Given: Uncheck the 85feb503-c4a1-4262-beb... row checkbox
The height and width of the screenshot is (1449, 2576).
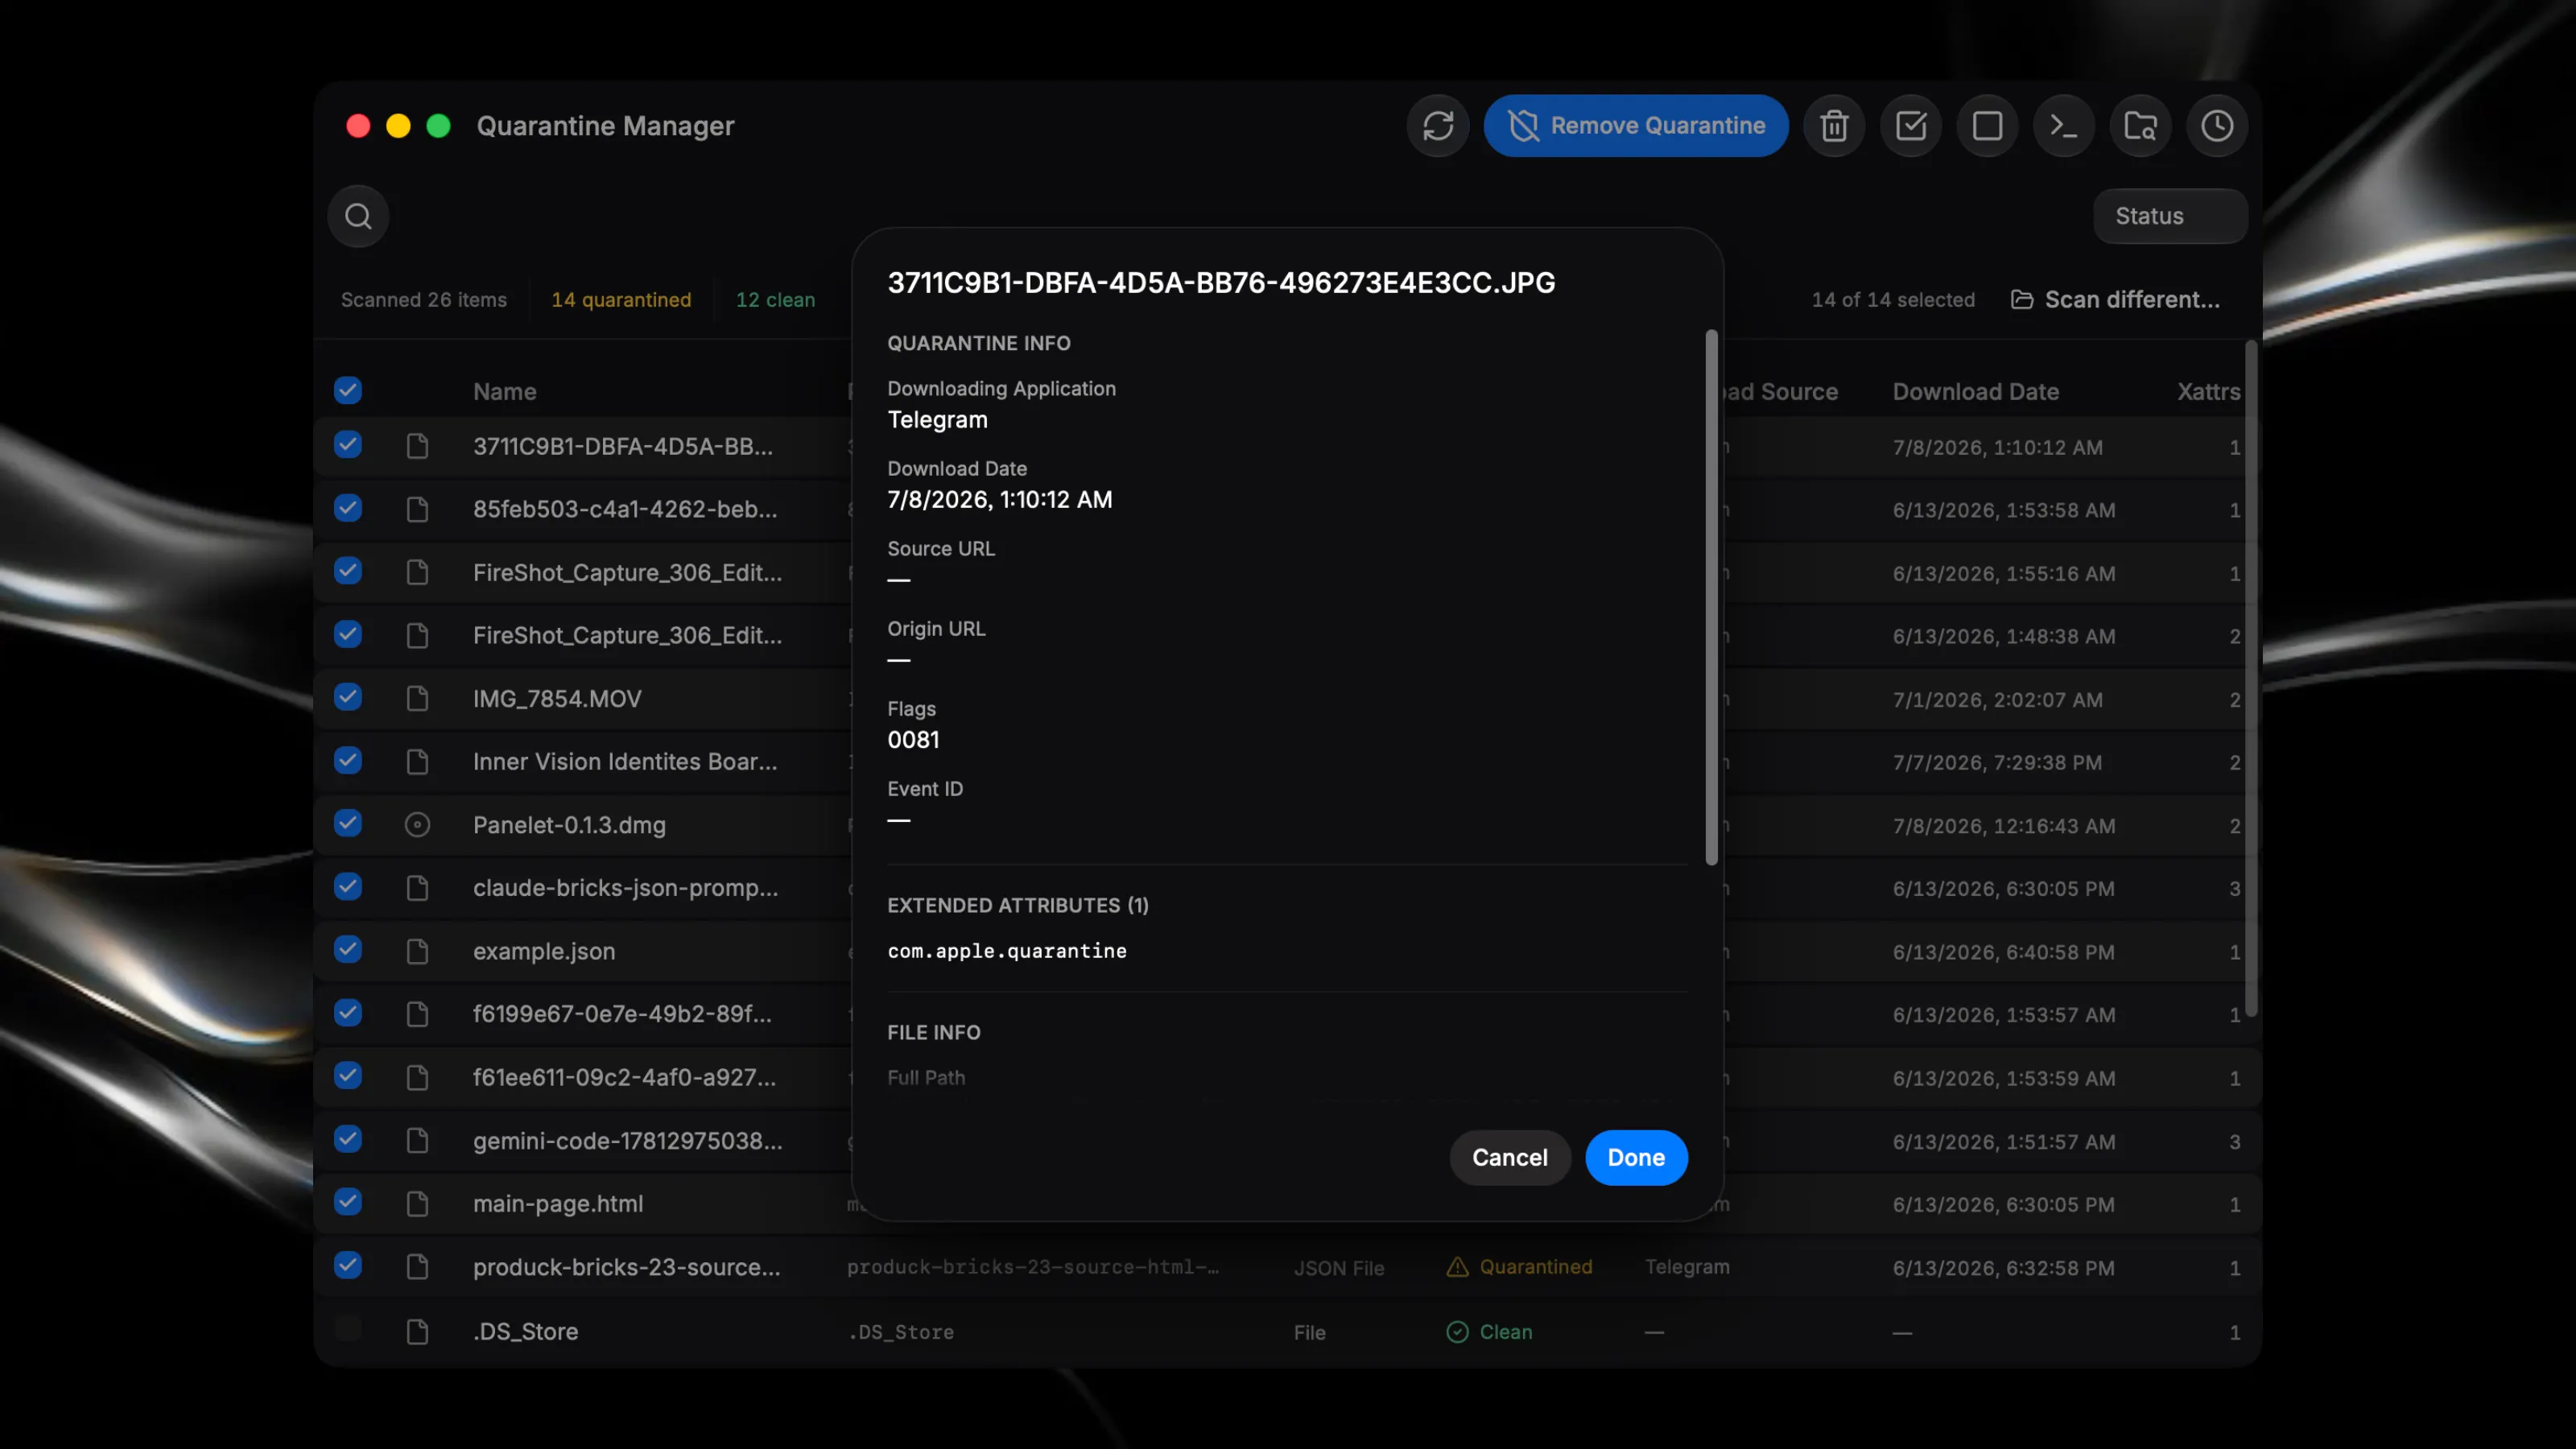Looking at the screenshot, I should click(348, 508).
